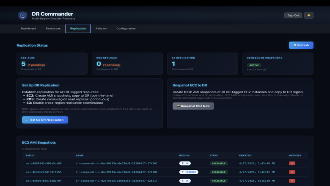This screenshot has height=186, width=330.
Task: Click the S3 Replication count 1
Action: coord(173,64)
